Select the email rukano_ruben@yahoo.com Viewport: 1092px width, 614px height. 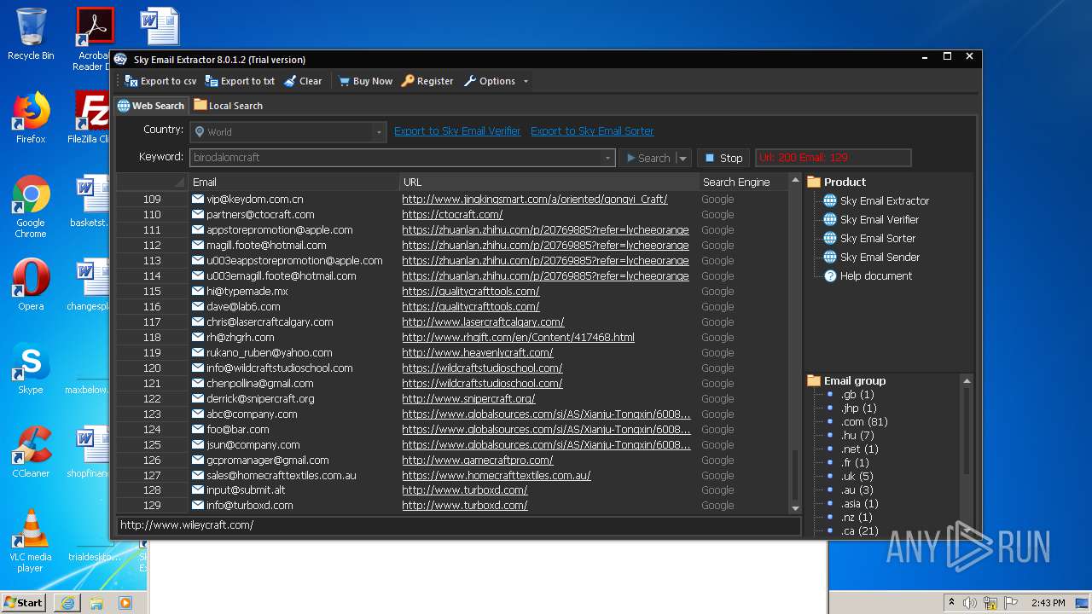(269, 352)
